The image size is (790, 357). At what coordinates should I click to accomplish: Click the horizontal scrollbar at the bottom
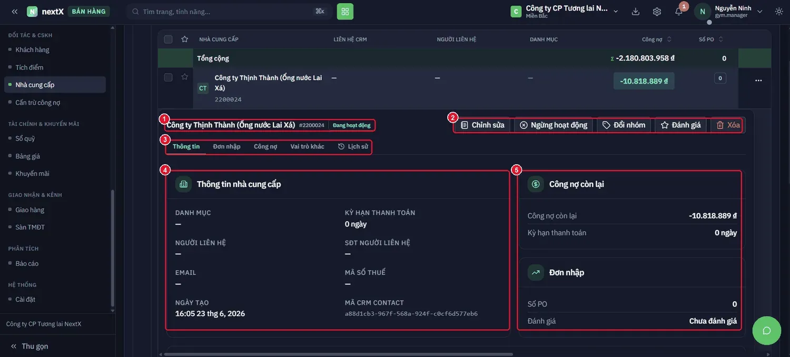pos(339,354)
